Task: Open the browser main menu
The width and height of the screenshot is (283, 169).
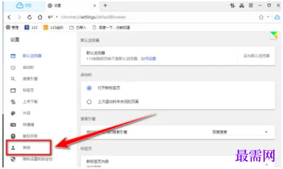Action: point(251,6)
